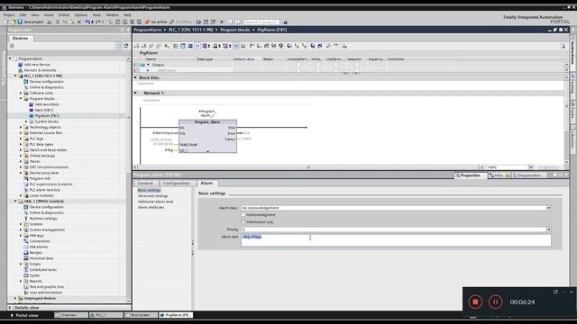
Task: Open the Online menu
Action: (x=64, y=15)
